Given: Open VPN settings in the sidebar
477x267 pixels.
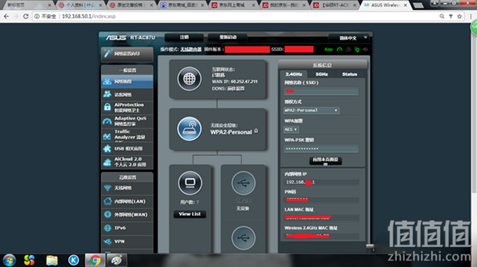Looking at the screenshot, I should [x=127, y=242].
